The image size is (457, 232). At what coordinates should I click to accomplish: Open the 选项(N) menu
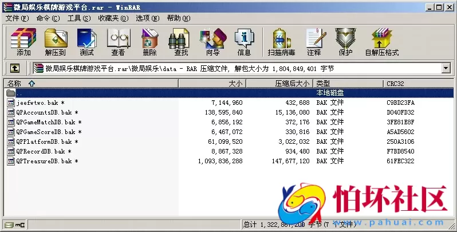pos(148,18)
